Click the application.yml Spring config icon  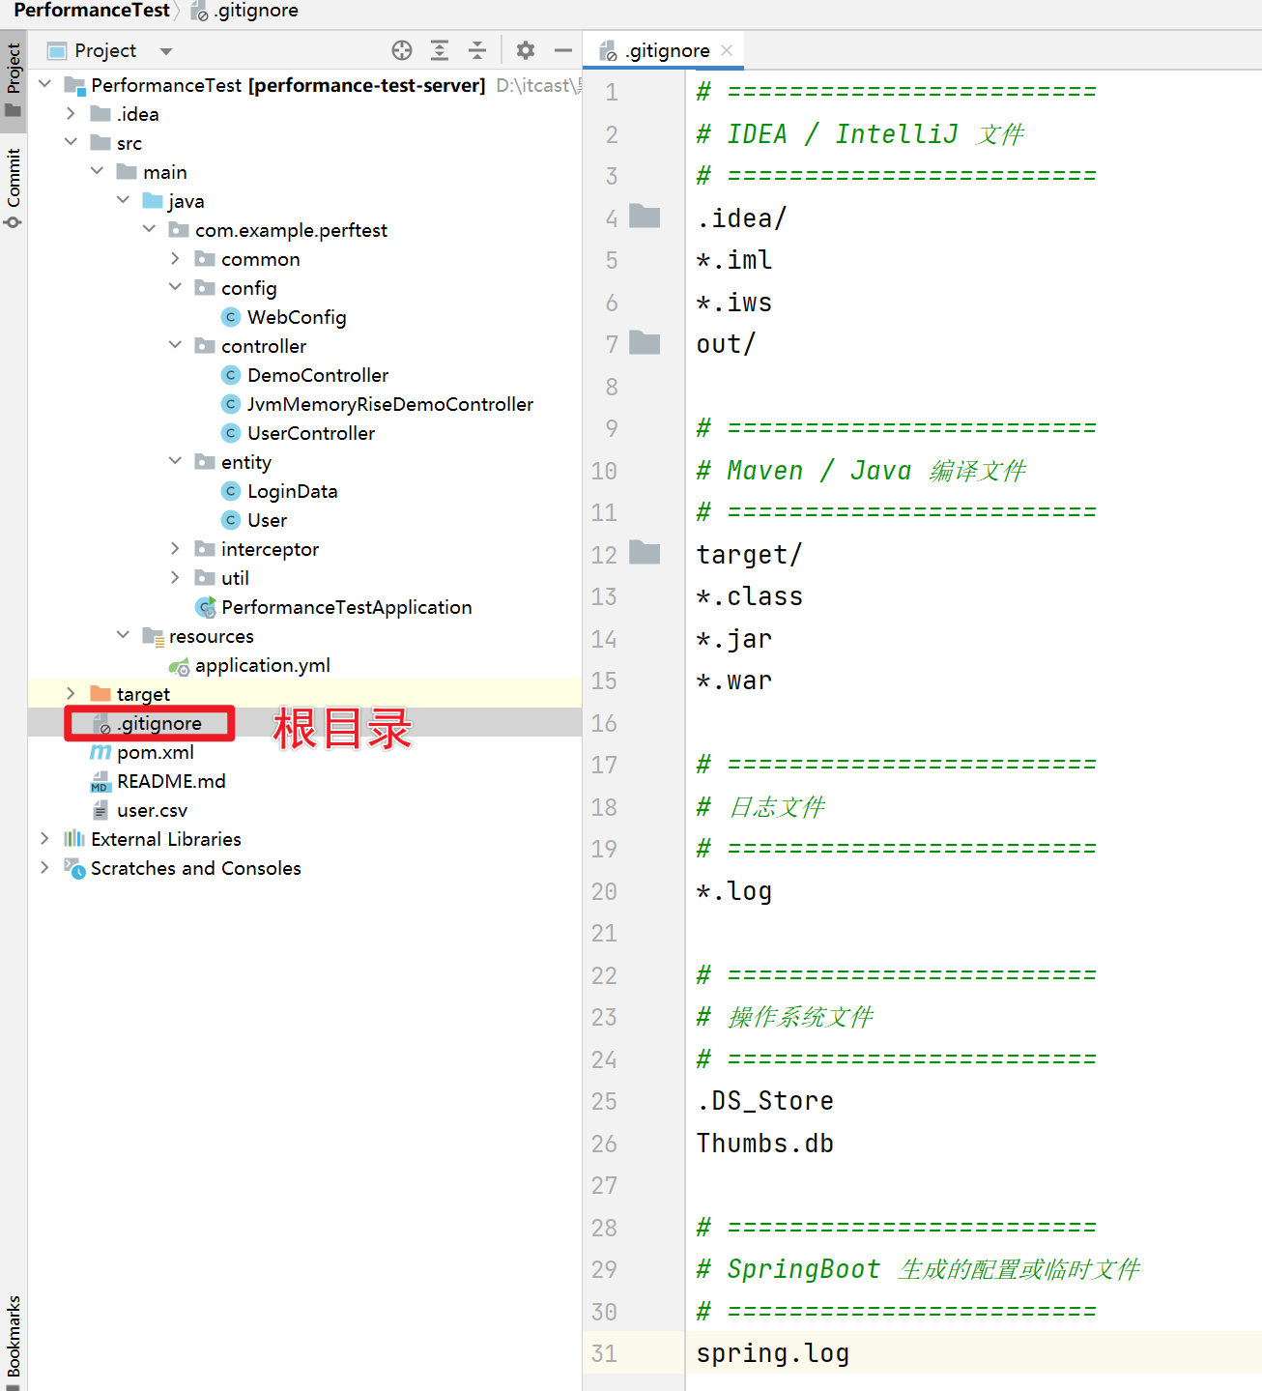[180, 666]
